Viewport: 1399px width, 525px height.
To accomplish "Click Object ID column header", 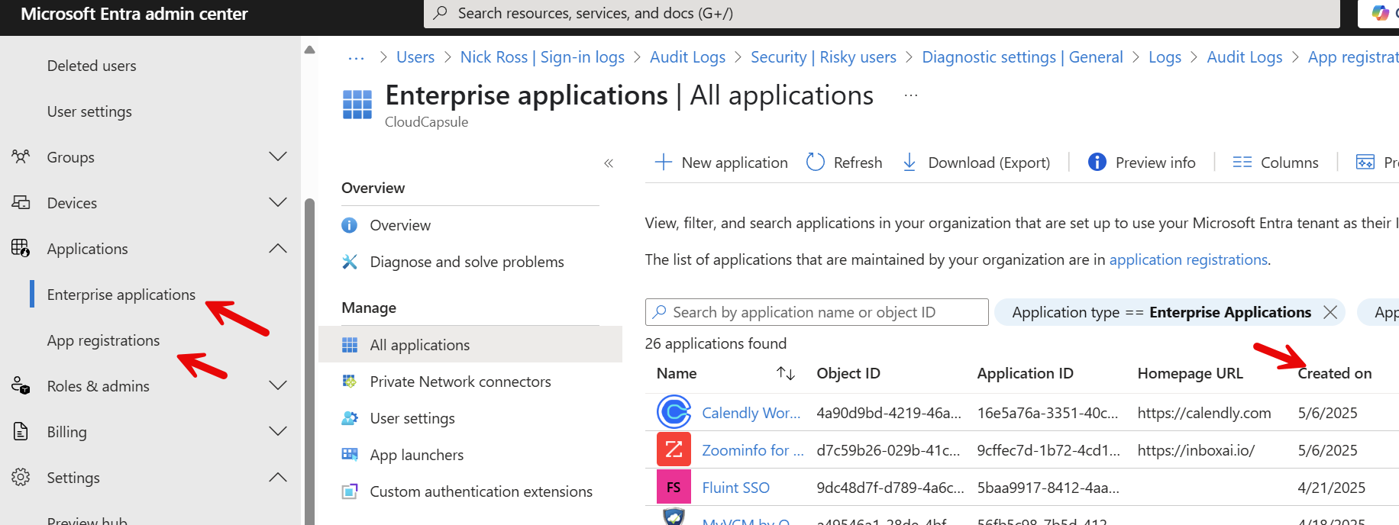I will coord(848,373).
